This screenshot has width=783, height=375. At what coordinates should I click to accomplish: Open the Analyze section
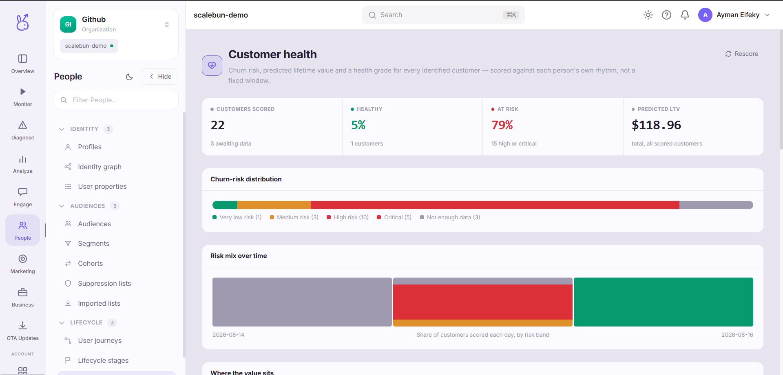click(x=23, y=164)
